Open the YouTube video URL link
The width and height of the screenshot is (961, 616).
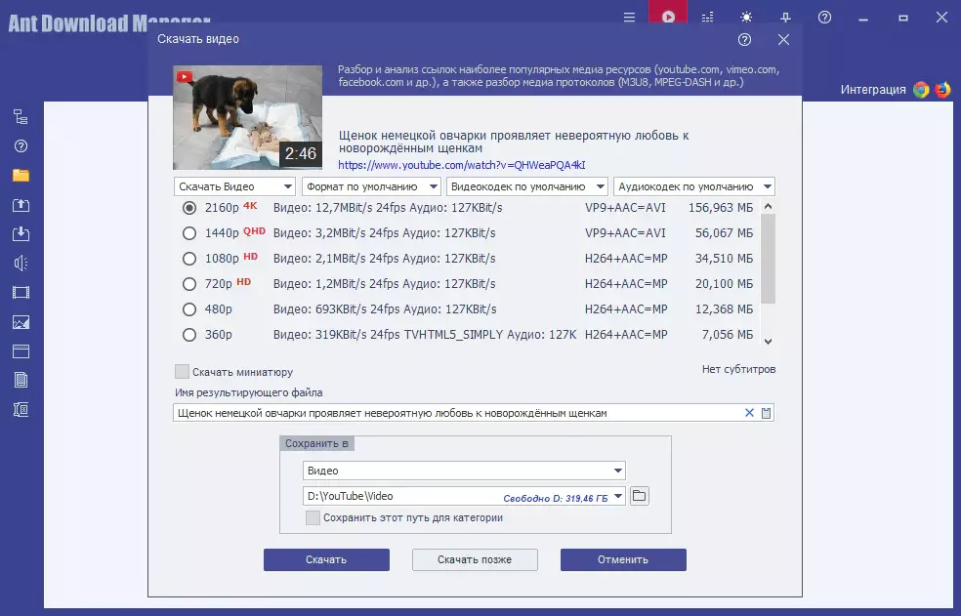pyautogui.click(x=462, y=165)
